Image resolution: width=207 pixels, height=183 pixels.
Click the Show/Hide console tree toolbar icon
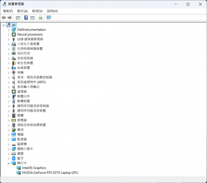18,18
